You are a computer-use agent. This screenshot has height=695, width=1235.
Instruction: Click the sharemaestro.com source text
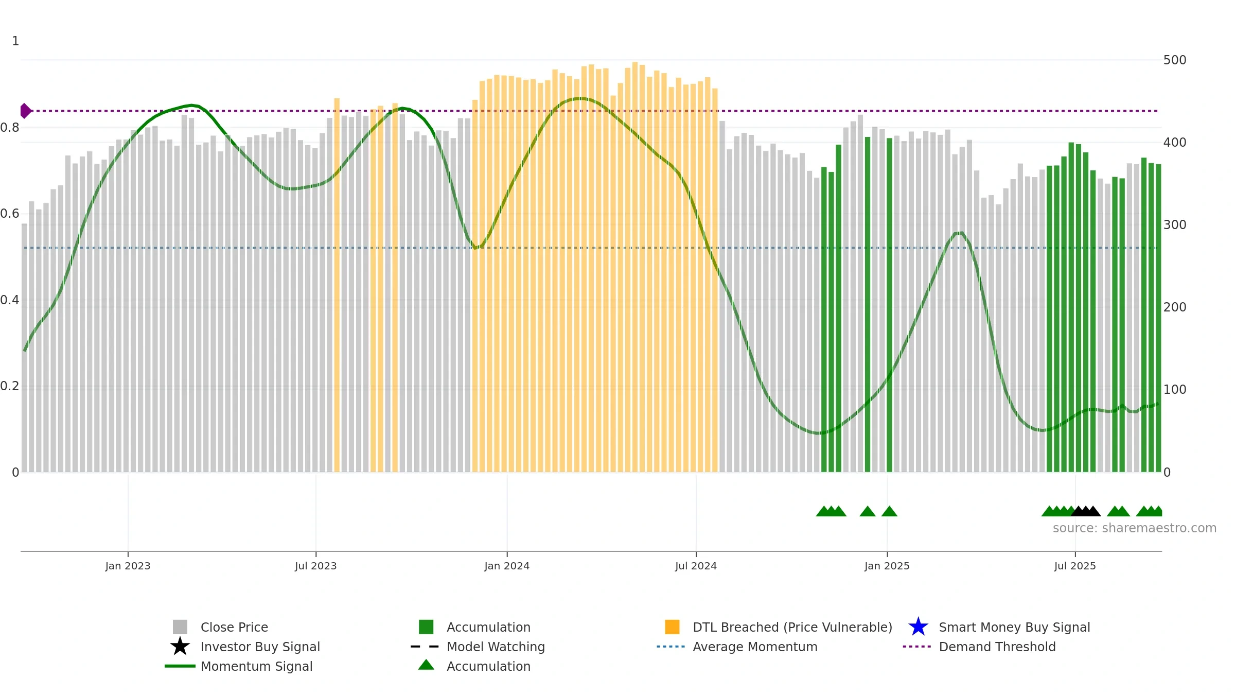(x=1135, y=528)
